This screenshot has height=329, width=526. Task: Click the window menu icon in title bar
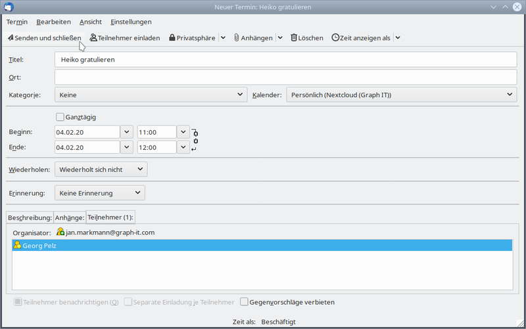[8, 7]
